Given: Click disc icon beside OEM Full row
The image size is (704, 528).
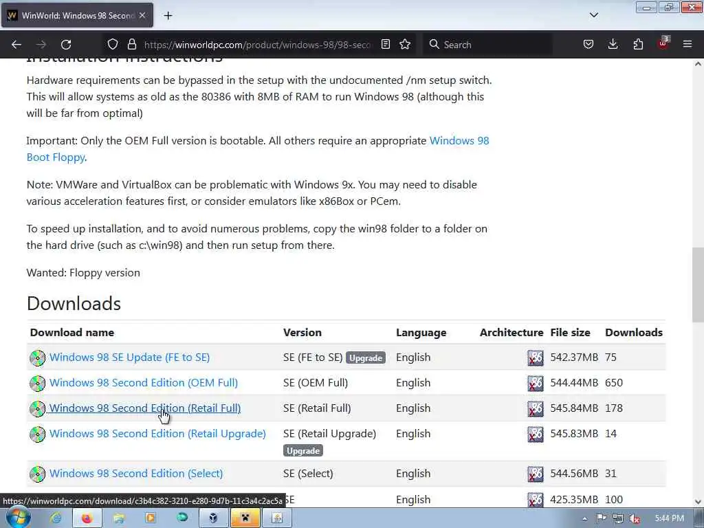Looking at the screenshot, I should [38, 384].
